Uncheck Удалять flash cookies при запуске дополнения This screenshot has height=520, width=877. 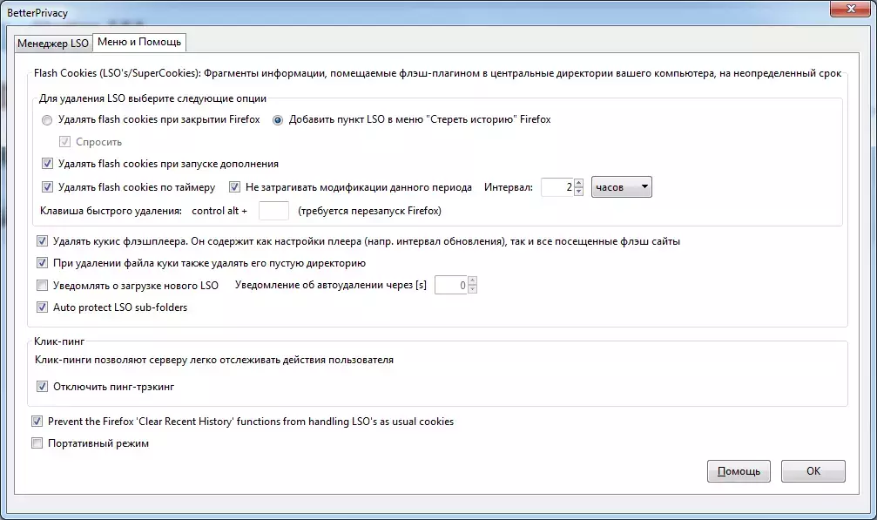pos(47,164)
